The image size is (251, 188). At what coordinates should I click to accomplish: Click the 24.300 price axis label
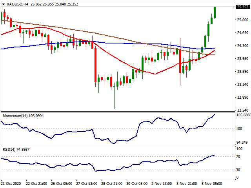[x=243, y=46]
